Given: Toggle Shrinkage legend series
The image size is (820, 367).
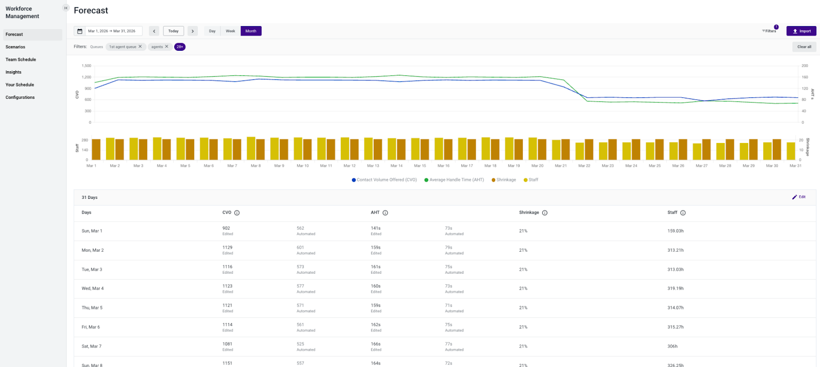Looking at the screenshot, I should [x=504, y=180].
